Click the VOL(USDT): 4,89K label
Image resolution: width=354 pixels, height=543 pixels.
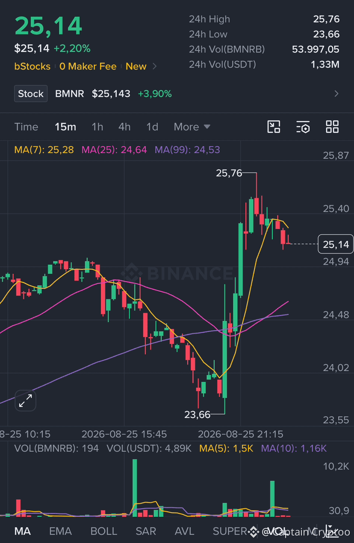[150, 448]
